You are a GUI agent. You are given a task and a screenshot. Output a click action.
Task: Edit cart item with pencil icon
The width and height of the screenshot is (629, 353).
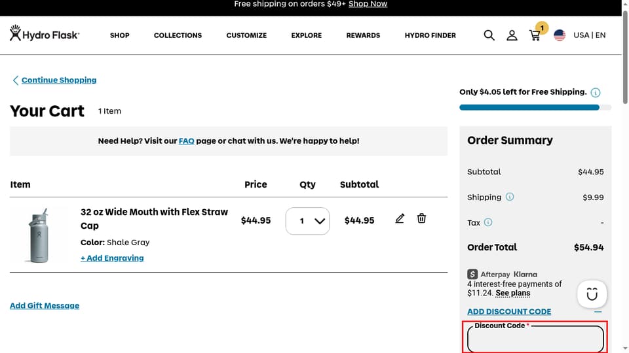(x=400, y=218)
